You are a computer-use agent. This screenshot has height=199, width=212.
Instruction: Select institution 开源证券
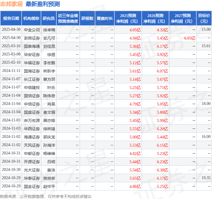point(32,162)
